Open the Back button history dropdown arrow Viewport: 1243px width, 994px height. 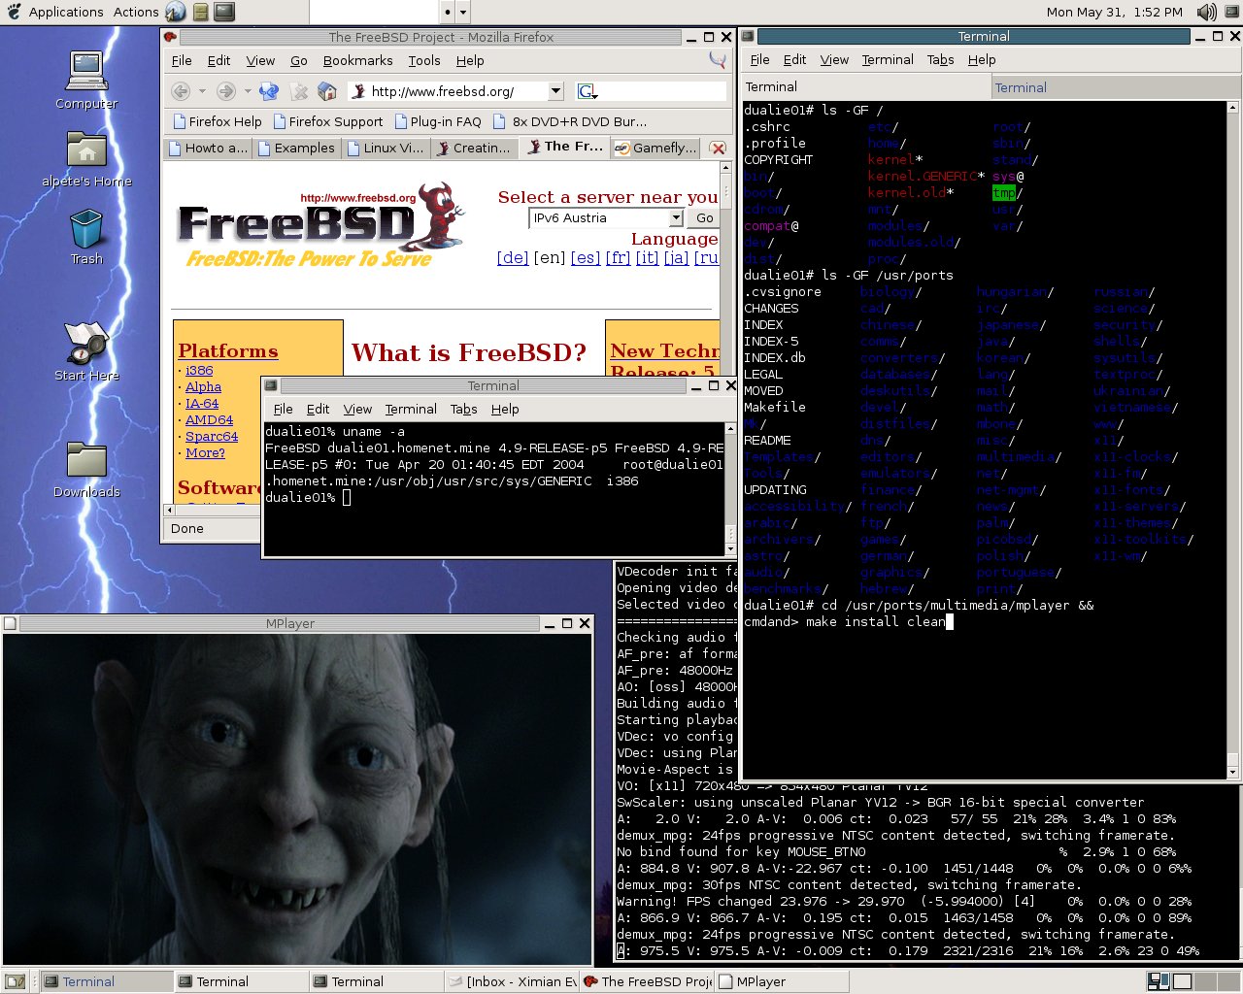click(202, 91)
